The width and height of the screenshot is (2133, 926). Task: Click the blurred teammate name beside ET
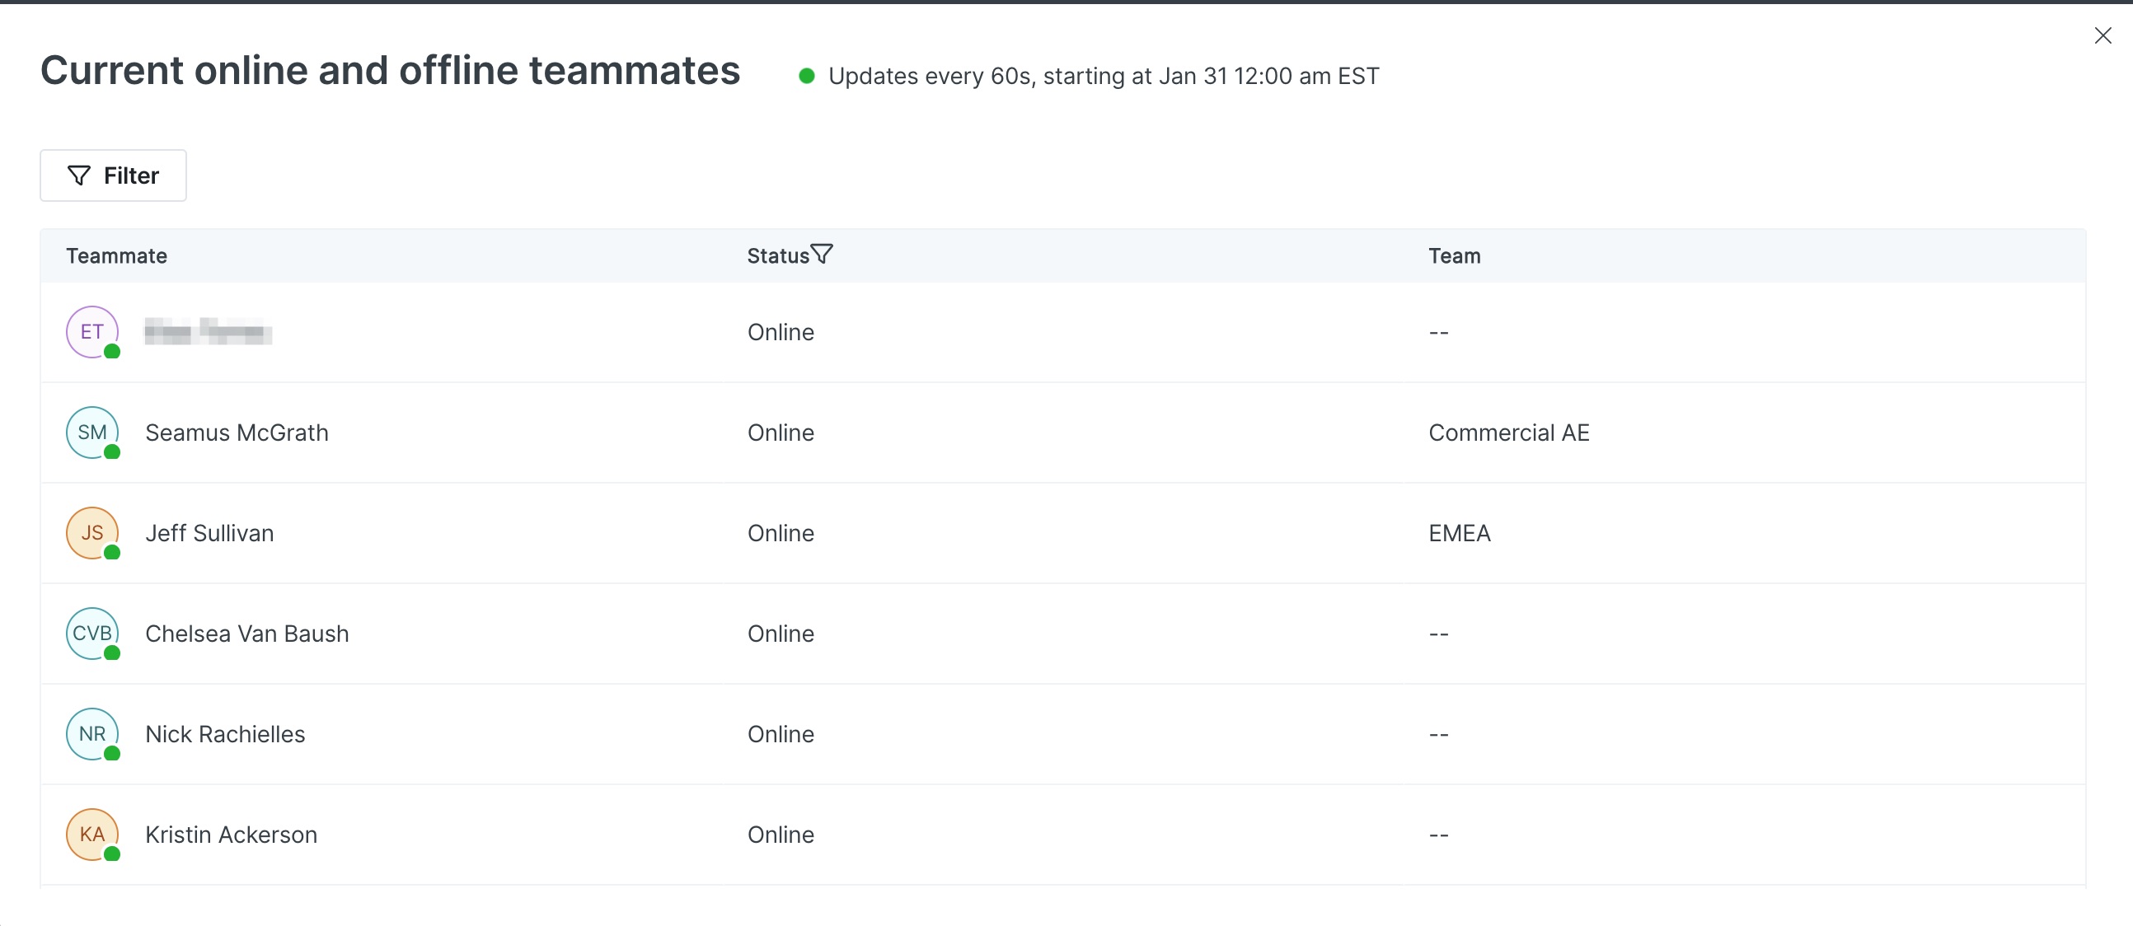point(208,332)
